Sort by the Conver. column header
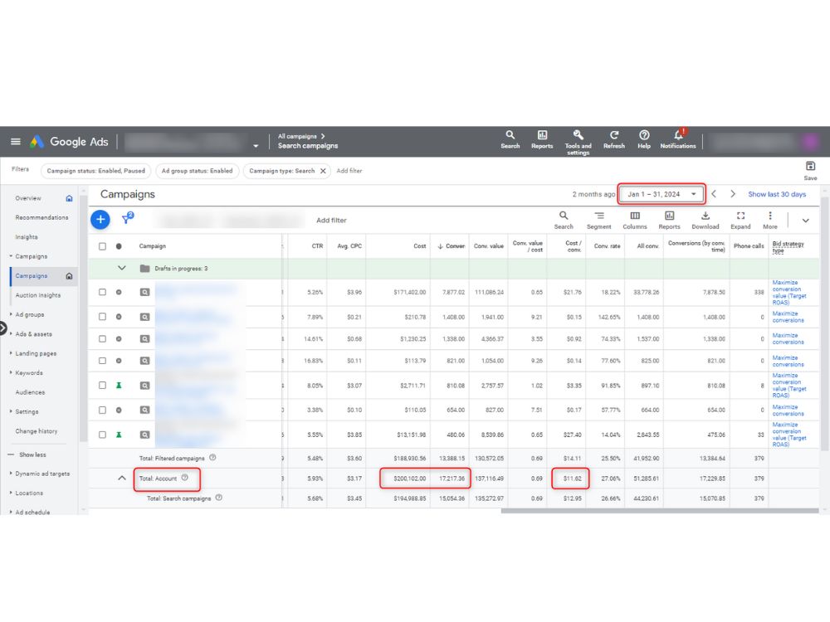This screenshot has width=830, height=622. point(452,246)
